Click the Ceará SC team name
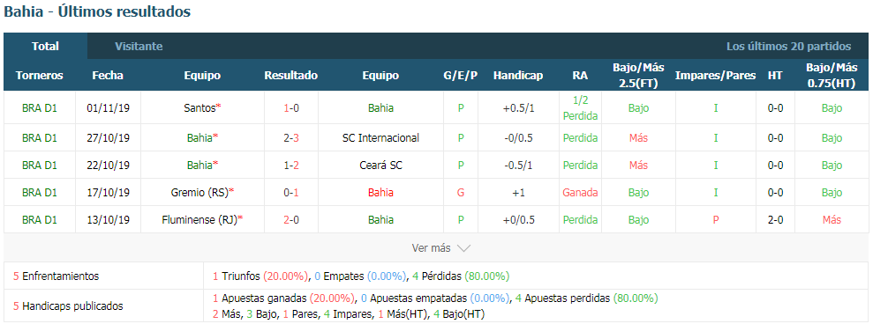 (x=380, y=165)
